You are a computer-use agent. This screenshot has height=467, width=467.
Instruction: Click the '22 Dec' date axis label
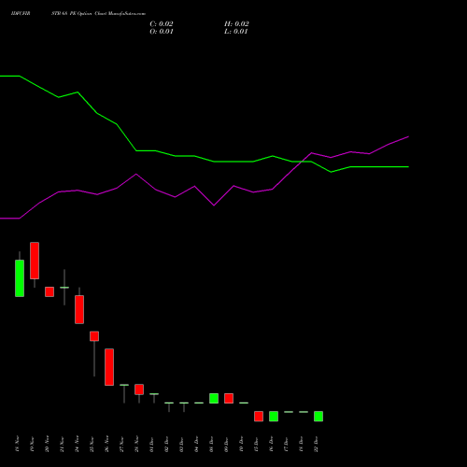(316, 444)
